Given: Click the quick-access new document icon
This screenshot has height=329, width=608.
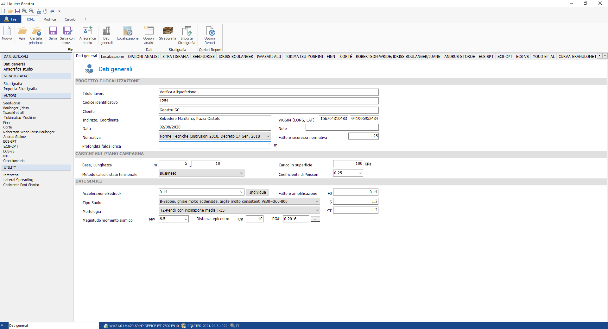Looking at the screenshot, I should click(x=3, y=11).
